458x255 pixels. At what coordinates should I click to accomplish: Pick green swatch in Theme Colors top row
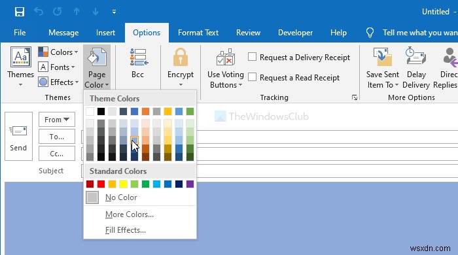(x=190, y=111)
